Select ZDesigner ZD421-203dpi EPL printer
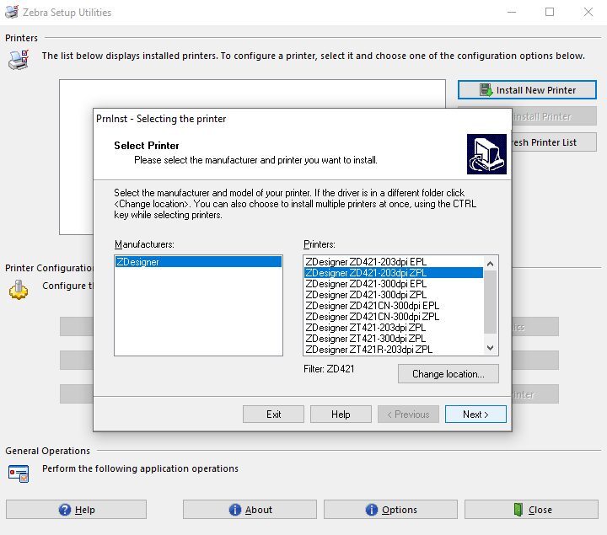 coord(394,262)
